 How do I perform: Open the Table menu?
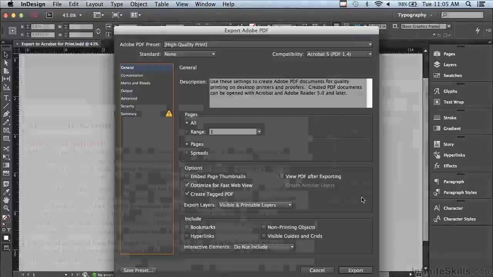coord(161,4)
